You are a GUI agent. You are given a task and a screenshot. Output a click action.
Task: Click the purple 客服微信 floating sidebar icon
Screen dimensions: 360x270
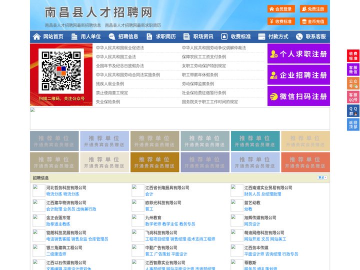pos(353,69)
